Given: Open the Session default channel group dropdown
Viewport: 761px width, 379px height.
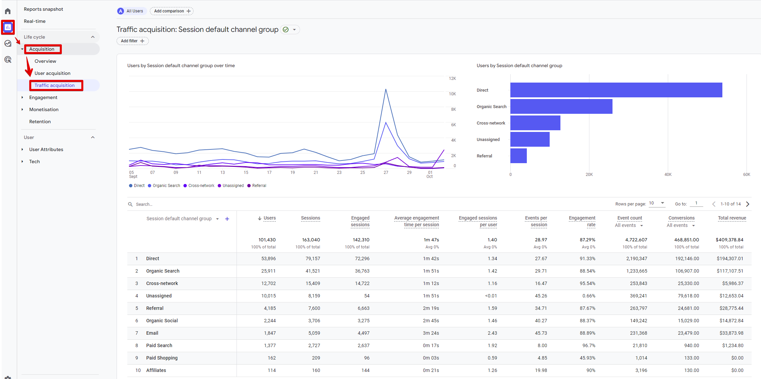Looking at the screenshot, I should (x=219, y=219).
